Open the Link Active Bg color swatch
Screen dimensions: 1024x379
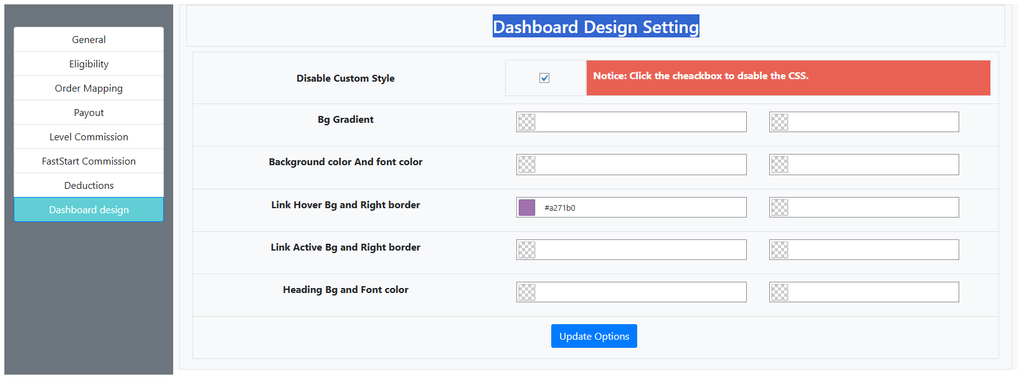[x=527, y=250]
